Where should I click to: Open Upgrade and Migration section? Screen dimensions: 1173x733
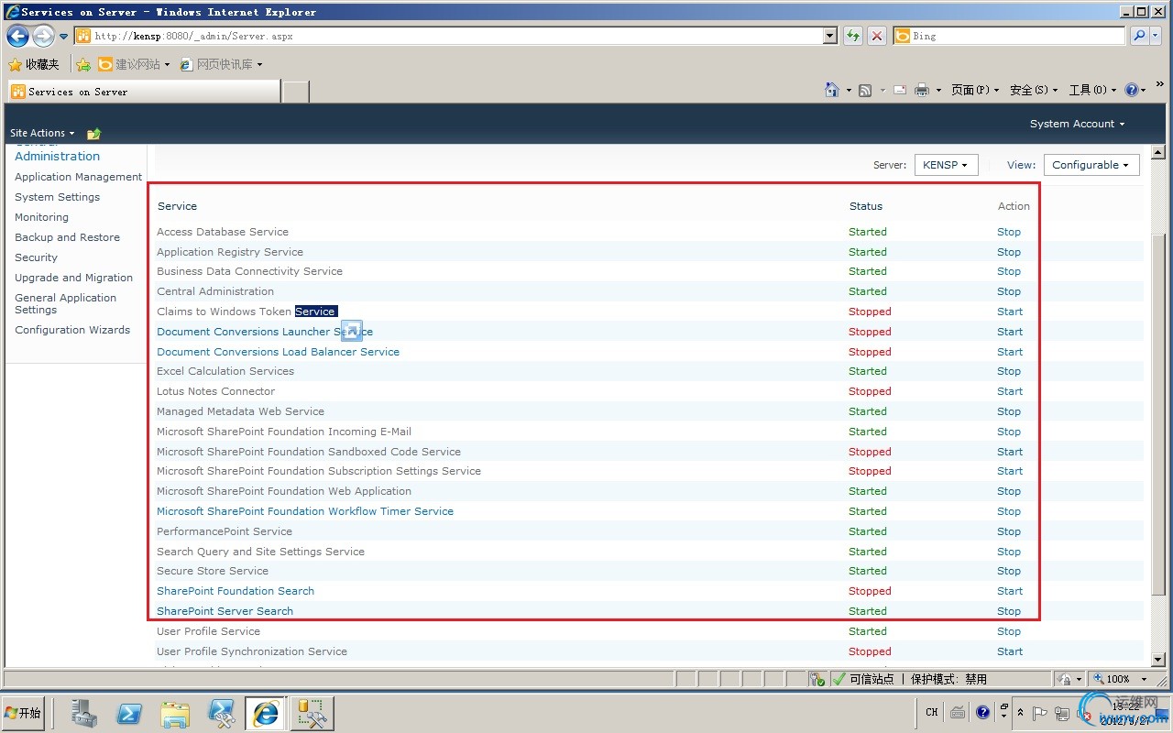pyautogui.click(x=74, y=278)
